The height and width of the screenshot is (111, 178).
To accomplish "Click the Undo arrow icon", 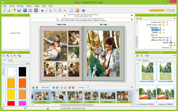I will 25,10.
